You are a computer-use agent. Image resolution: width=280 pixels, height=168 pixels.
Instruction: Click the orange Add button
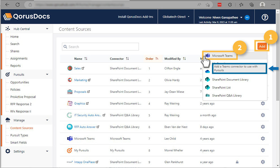262,46
